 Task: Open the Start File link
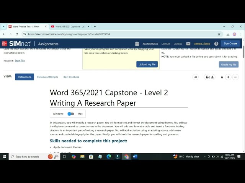20,61
